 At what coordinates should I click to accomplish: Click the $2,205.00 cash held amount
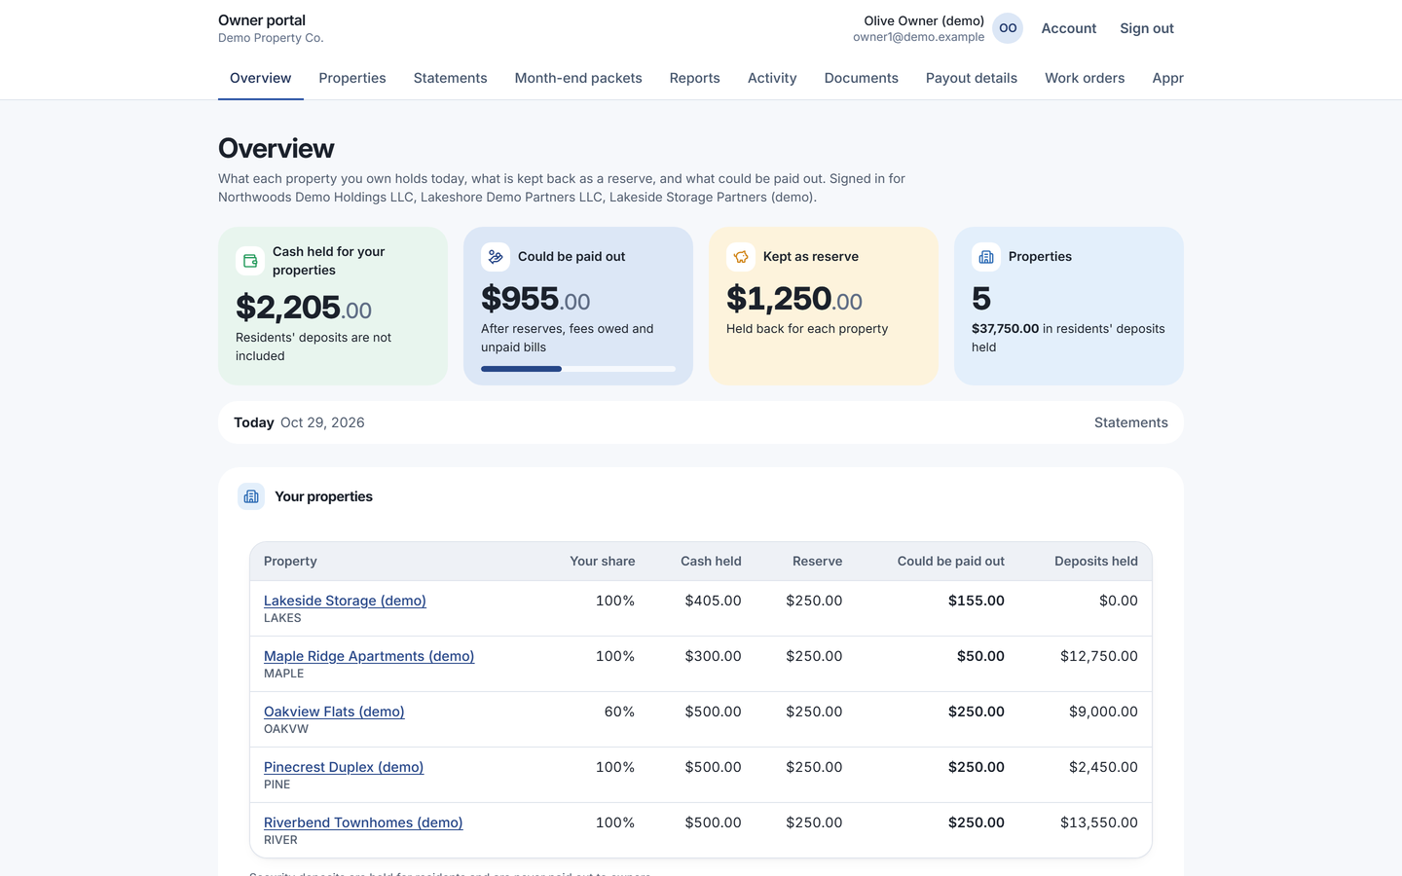click(x=304, y=308)
